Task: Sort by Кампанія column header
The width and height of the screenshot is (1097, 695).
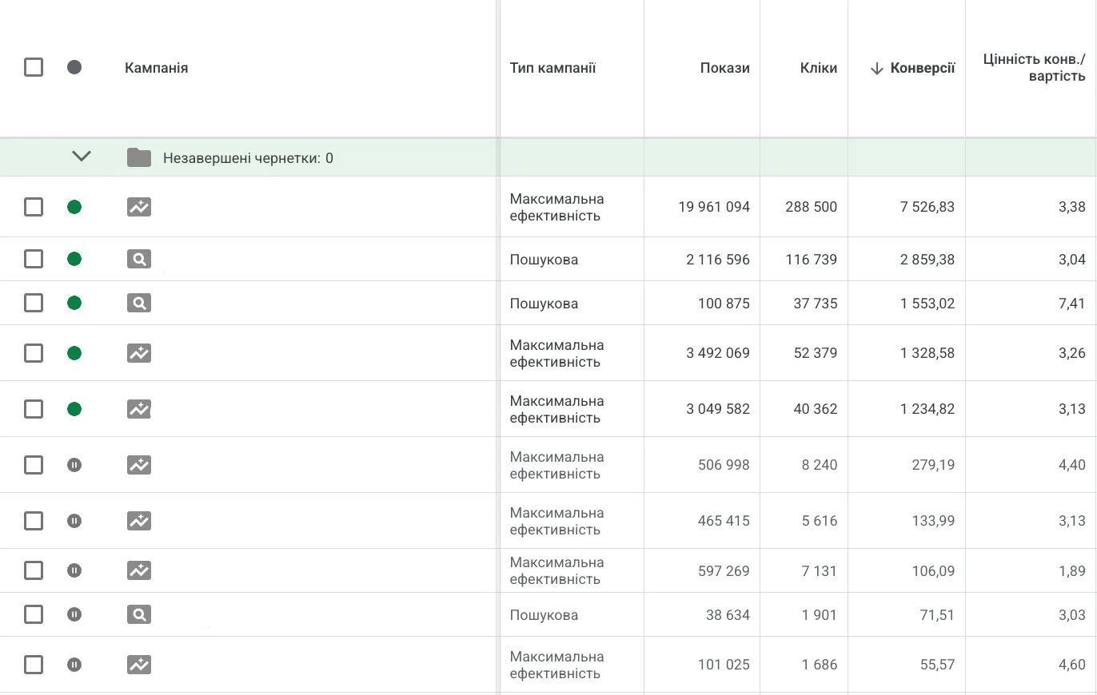Action: [x=157, y=68]
